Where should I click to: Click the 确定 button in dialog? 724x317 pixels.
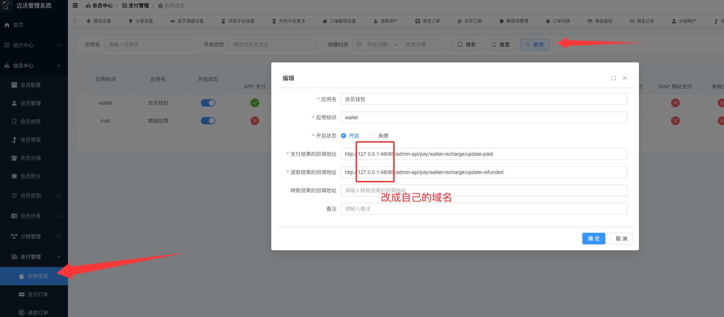(x=593, y=239)
